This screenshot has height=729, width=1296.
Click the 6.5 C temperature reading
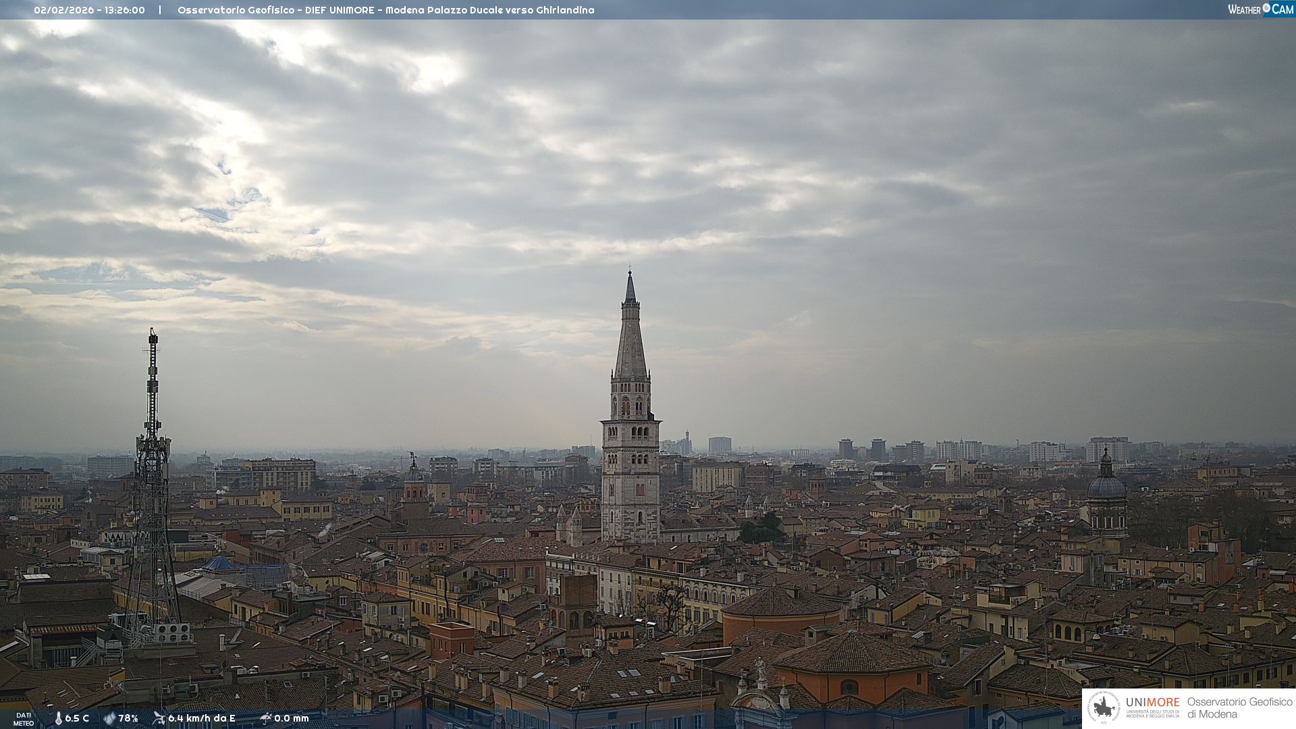tap(77, 718)
